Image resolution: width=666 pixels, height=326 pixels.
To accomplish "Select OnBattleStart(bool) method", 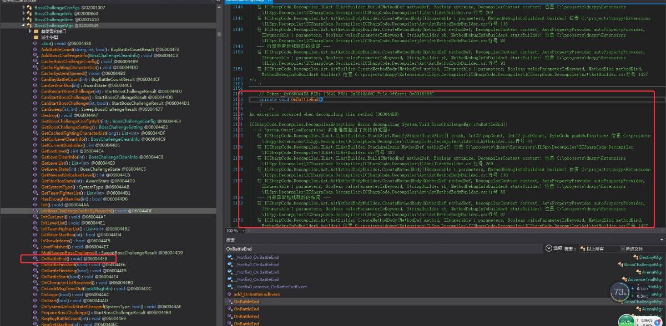I will tap(79, 277).
